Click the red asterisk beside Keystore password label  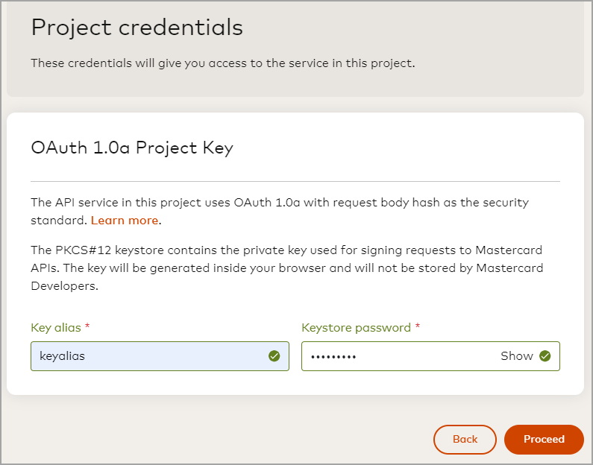tap(418, 326)
